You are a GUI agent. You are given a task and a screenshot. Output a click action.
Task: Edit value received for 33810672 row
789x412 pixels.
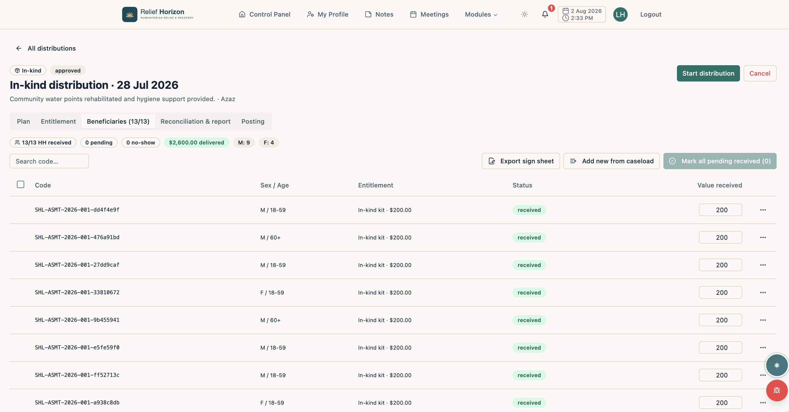pyautogui.click(x=720, y=293)
